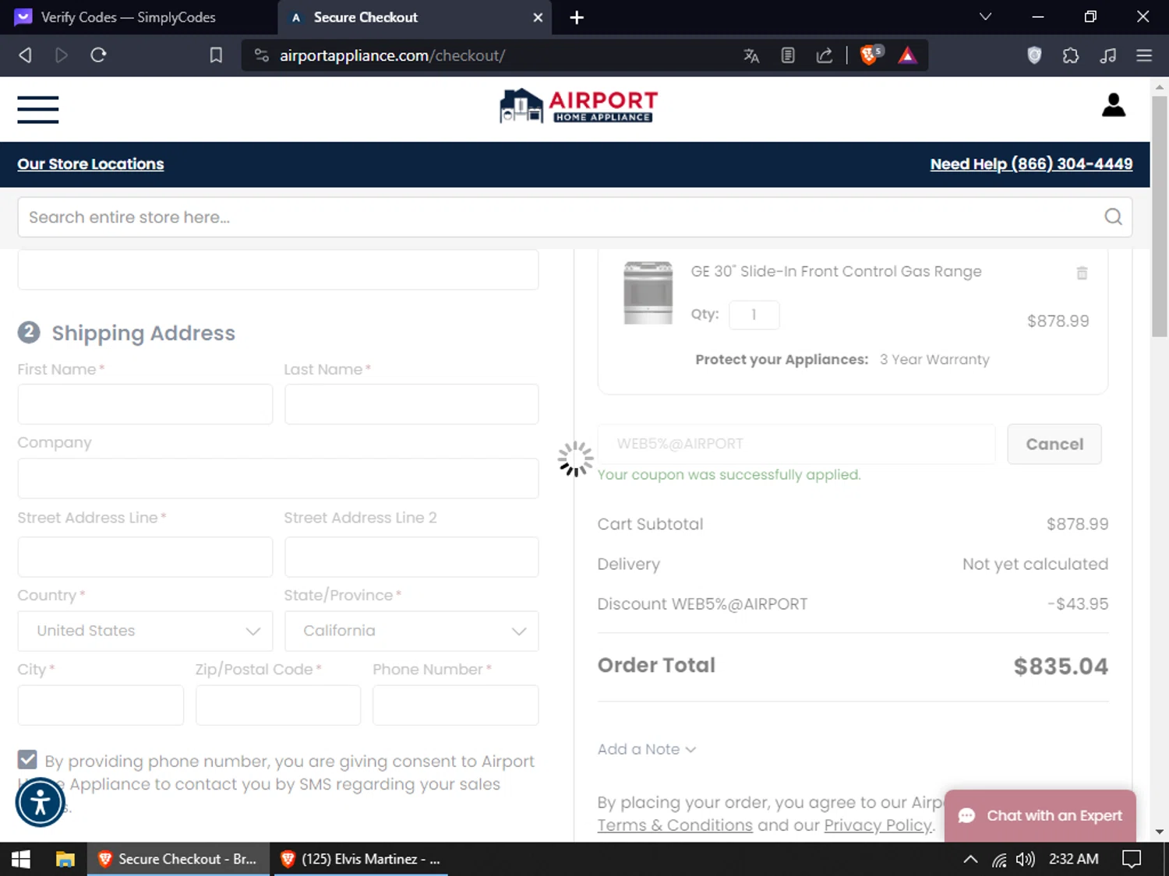Click the Order Total amount $835.04
Screen dimensions: 1169x876
click(x=1061, y=667)
